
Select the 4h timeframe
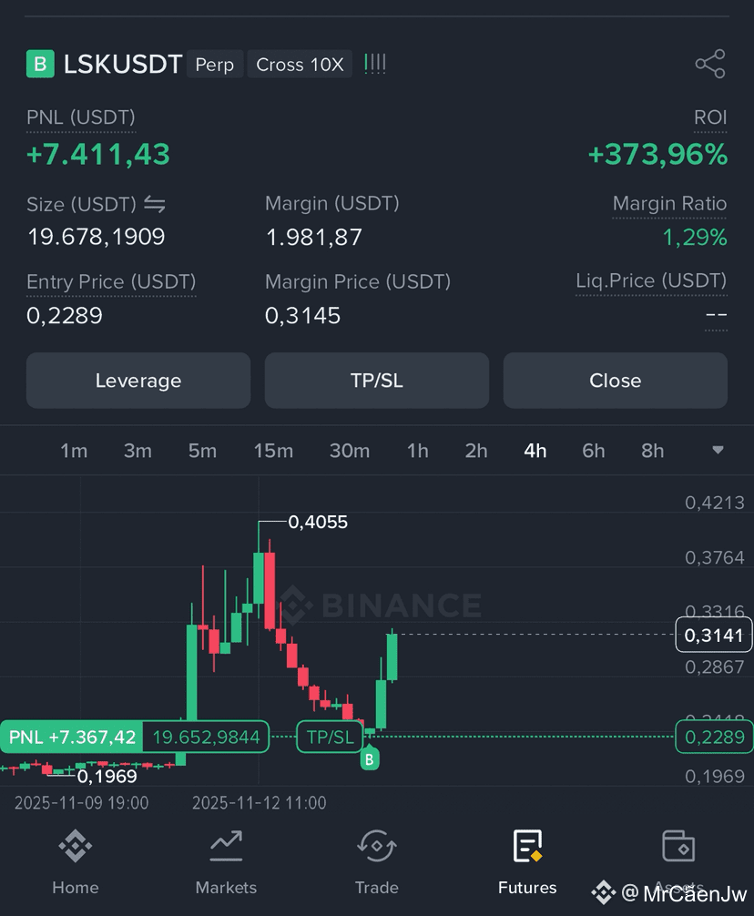pyautogui.click(x=535, y=451)
